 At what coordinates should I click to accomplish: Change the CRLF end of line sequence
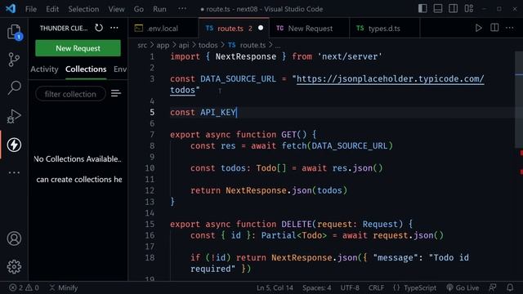(376, 287)
